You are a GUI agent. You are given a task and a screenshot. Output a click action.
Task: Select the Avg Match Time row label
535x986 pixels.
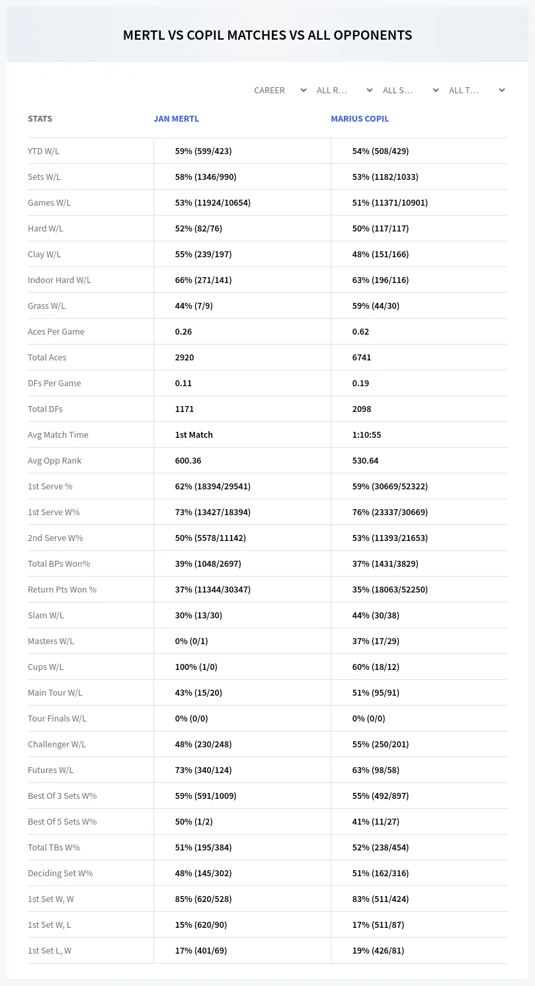point(58,434)
